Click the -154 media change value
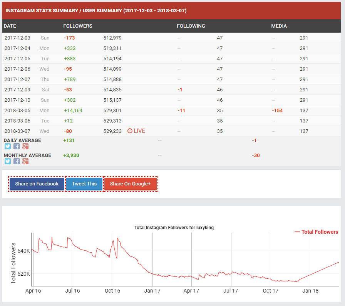Screen dimensions: 345x306 click(277, 110)
